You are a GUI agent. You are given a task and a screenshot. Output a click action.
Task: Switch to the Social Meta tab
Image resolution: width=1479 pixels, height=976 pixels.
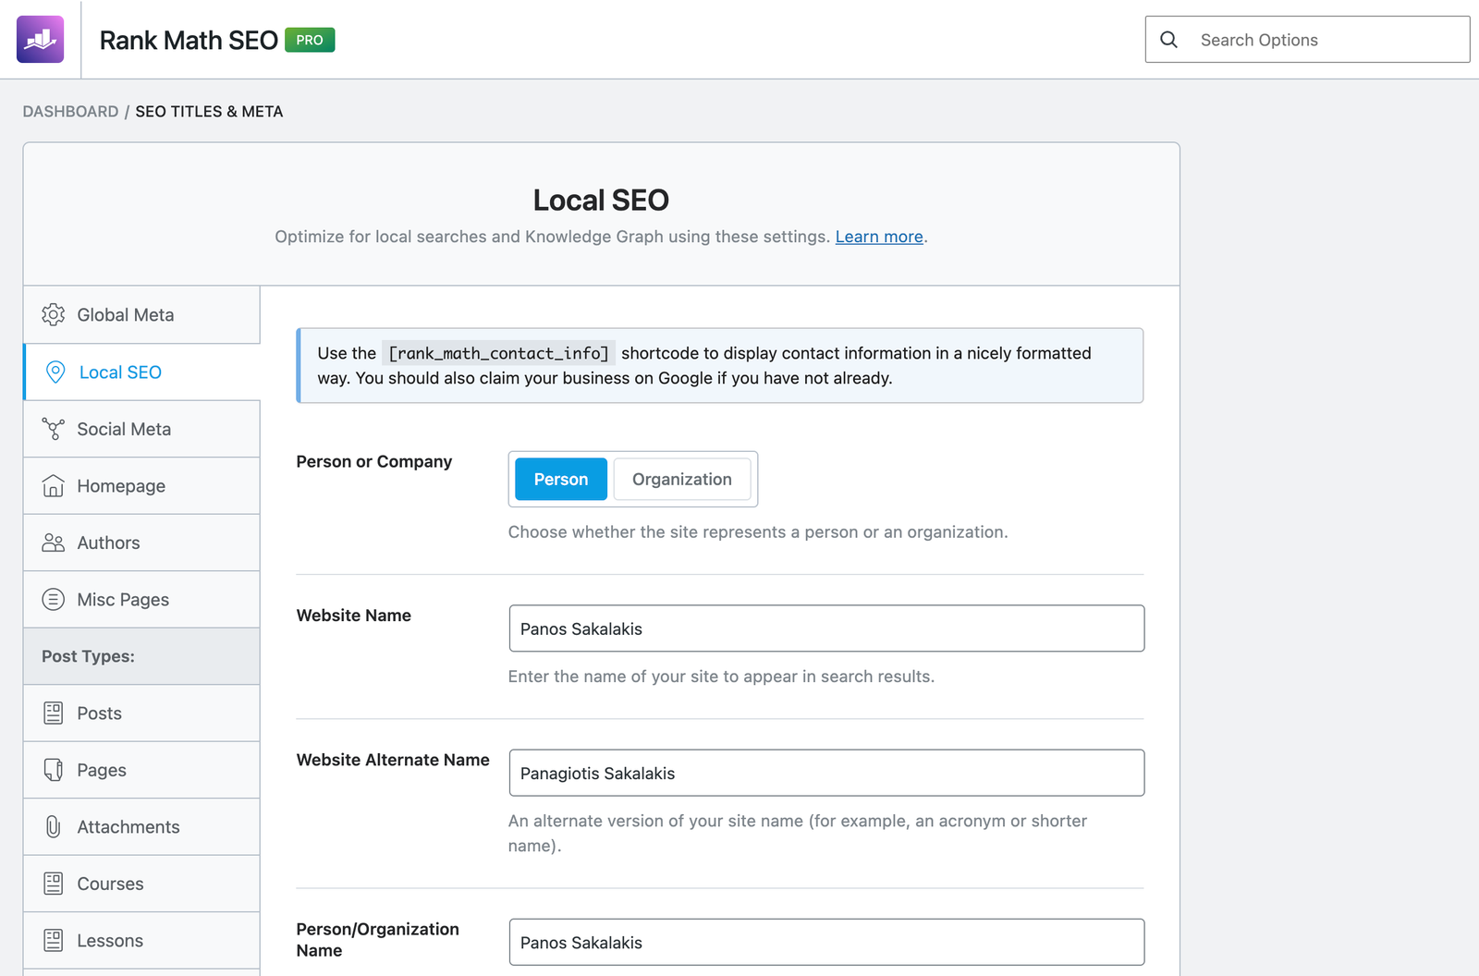pyautogui.click(x=141, y=429)
